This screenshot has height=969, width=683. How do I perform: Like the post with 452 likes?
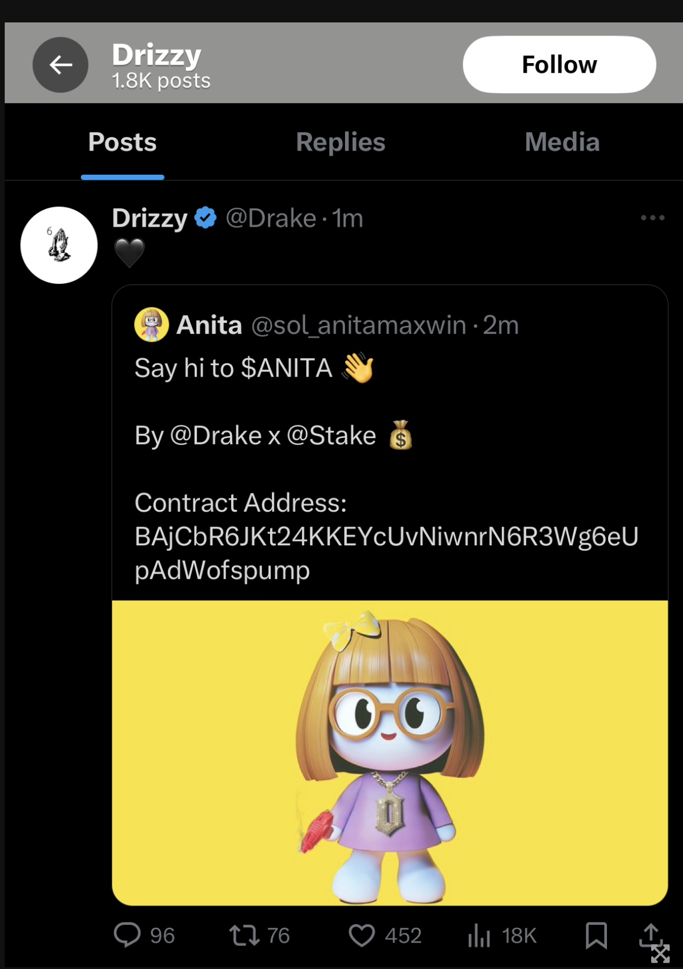click(x=362, y=935)
